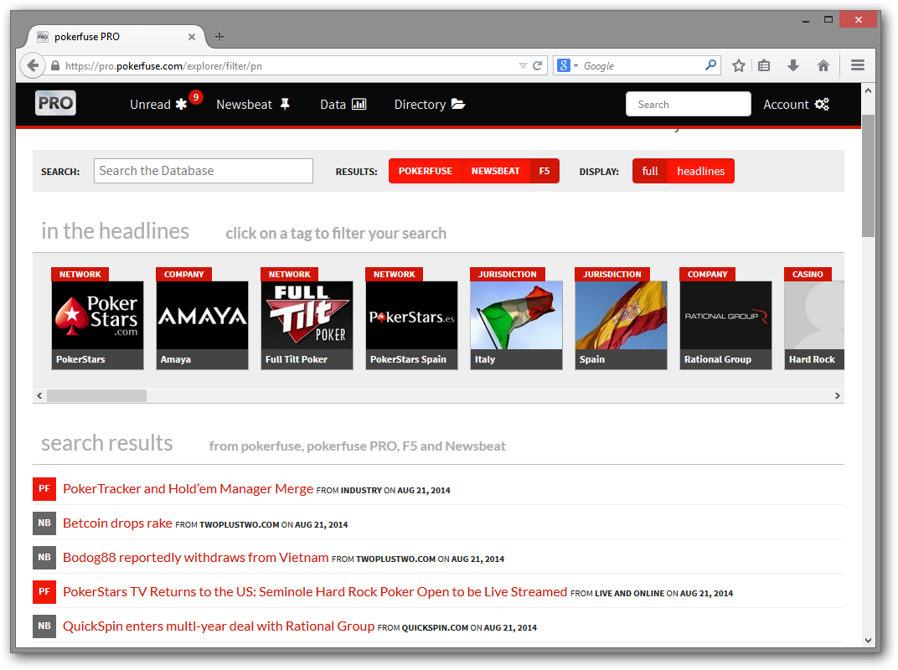This screenshot has height=670, width=898.
Task: Go to the browser home page
Action: click(x=823, y=66)
